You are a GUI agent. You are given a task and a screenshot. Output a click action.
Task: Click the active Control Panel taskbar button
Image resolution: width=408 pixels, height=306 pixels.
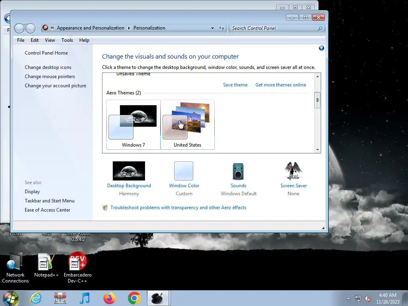(x=158, y=298)
